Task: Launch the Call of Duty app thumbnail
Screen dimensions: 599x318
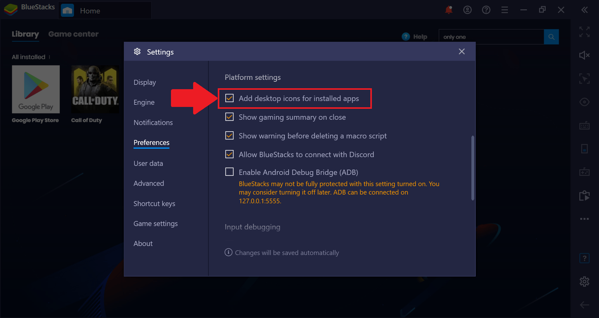Action: pos(95,89)
